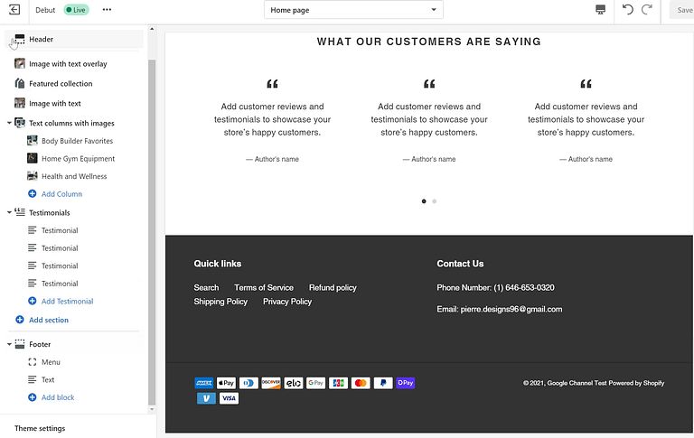694x438 pixels.
Task: Click the Contact Us footer heading
Action: point(460,264)
